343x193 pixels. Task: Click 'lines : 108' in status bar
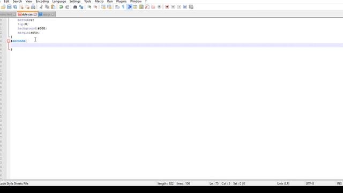pos(183,183)
